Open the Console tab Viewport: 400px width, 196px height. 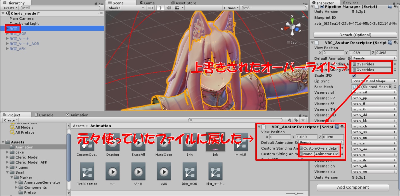pyautogui.click(x=44, y=115)
